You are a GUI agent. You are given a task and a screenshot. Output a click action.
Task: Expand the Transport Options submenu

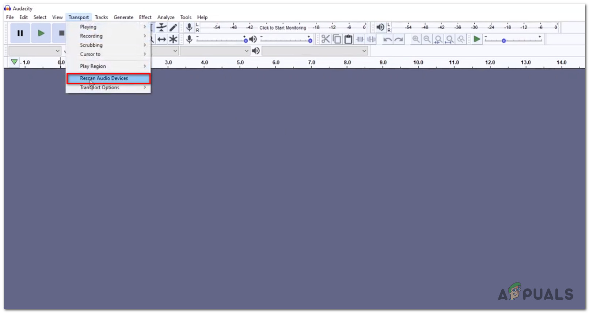tap(108, 88)
